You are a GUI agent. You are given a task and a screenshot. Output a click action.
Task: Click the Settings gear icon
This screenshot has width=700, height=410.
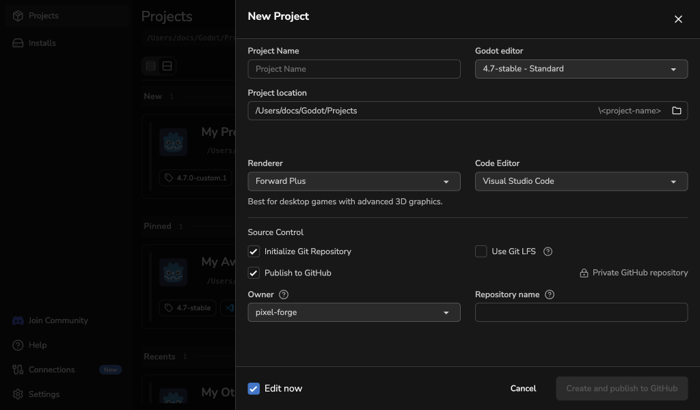(18, 394)
